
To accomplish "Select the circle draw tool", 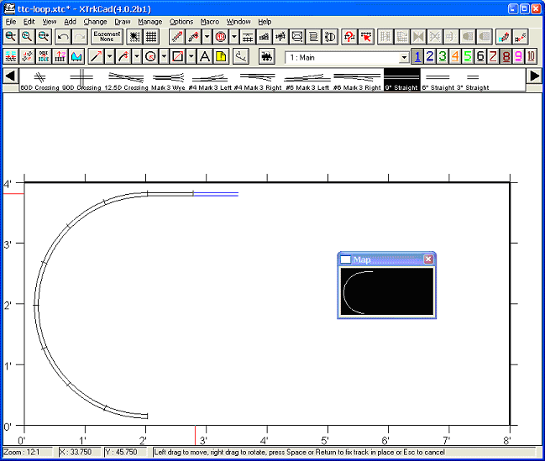I will [150, 56].
